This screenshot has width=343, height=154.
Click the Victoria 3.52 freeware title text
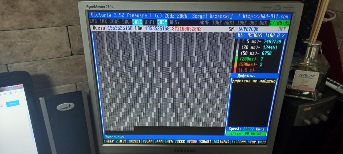[119, 15]
